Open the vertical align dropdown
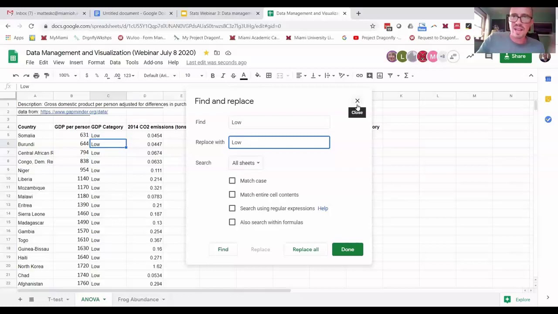558x314 pixels. point(316,75)
